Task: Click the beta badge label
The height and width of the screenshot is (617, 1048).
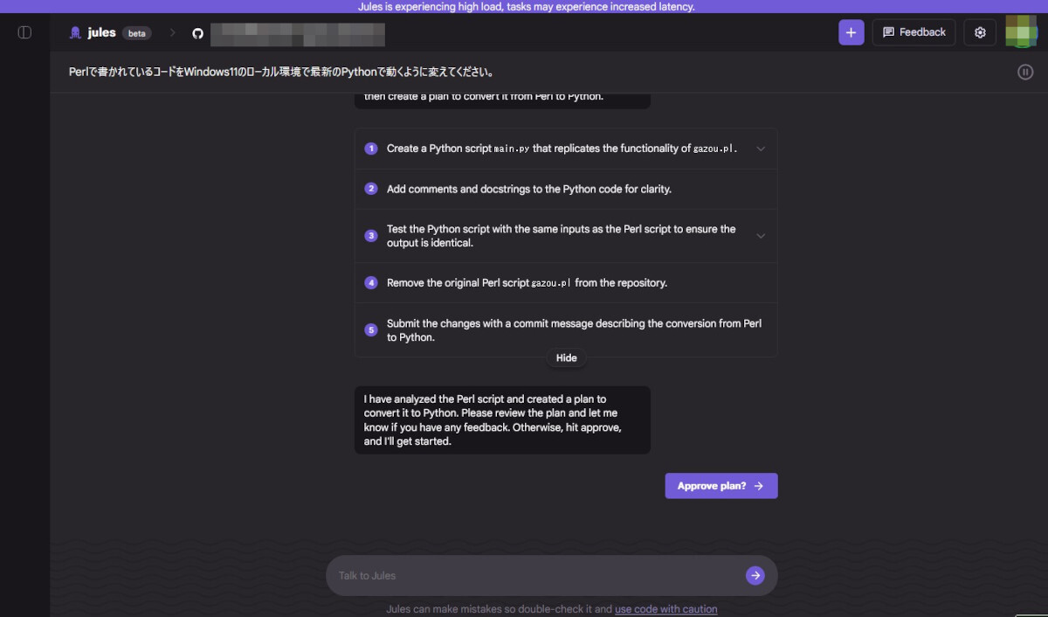Action: tap(137, 33)
